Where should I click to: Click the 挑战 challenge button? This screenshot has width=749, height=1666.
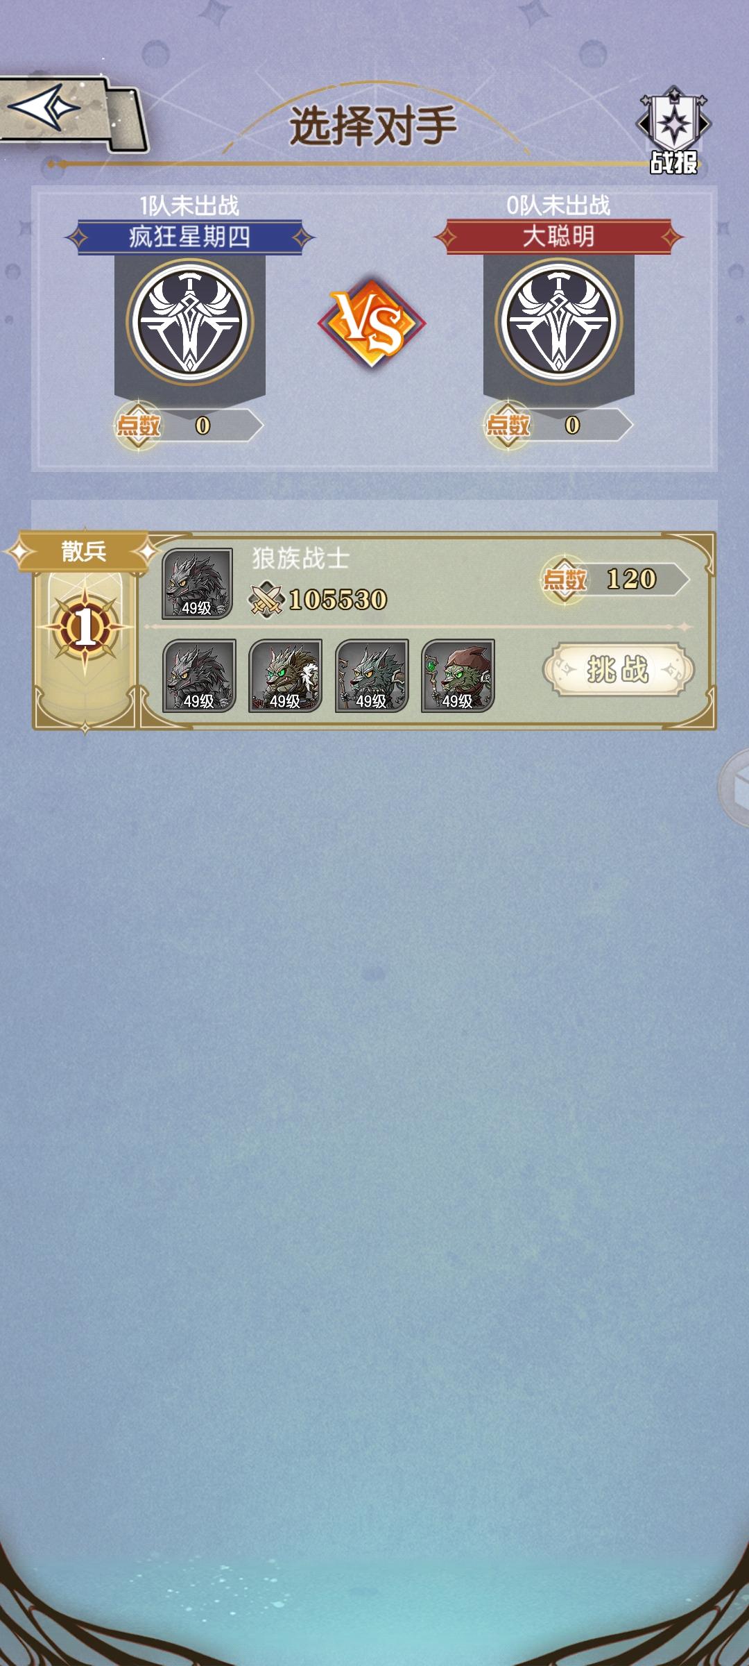coord(618,669)
